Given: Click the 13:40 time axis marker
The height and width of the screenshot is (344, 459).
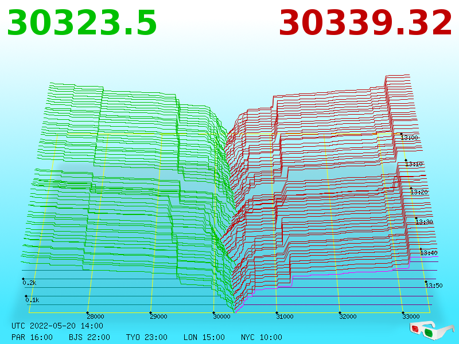Looking at the screenshot, I should pos(429,253).
